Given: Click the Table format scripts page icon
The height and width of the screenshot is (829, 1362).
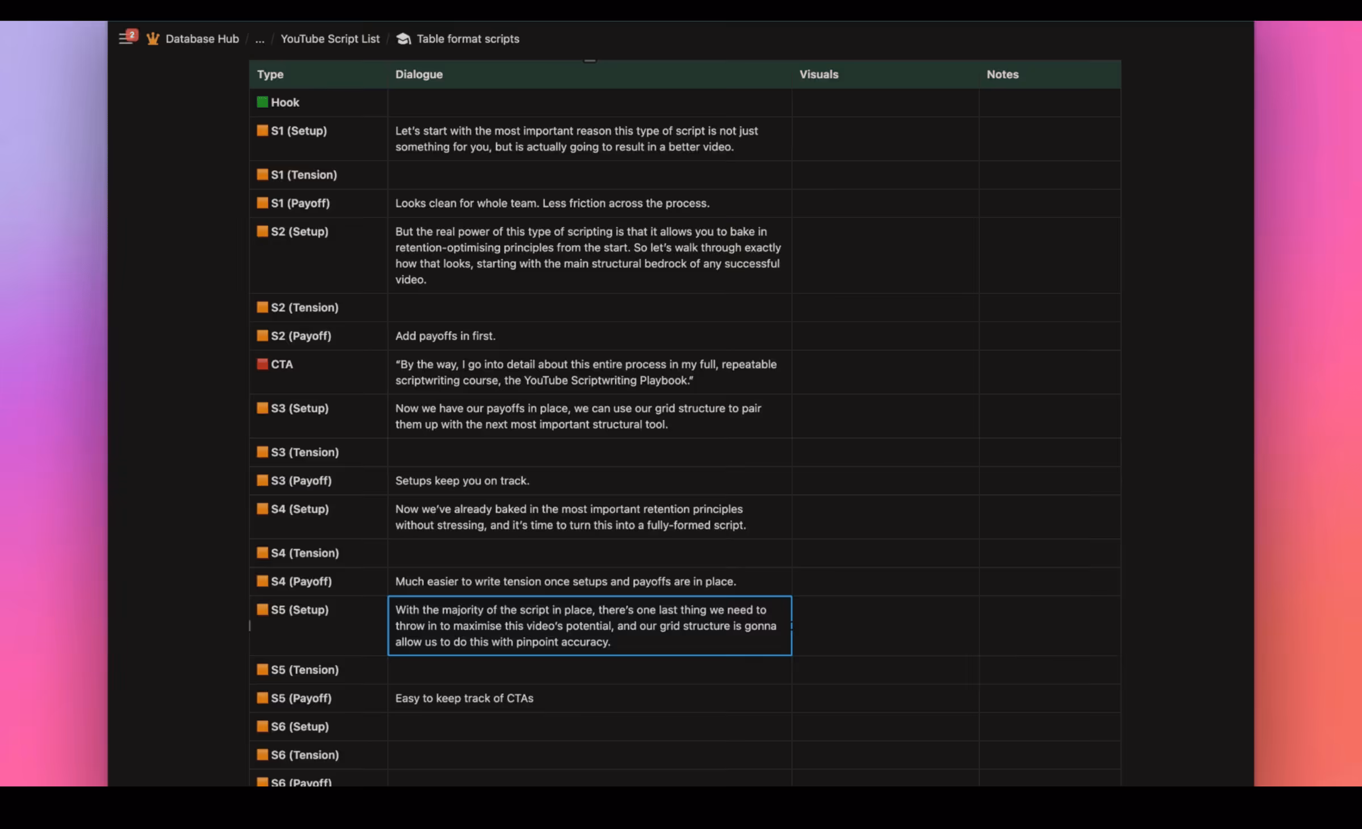Looking at the screenshot, I should click(x=403, y=39).
